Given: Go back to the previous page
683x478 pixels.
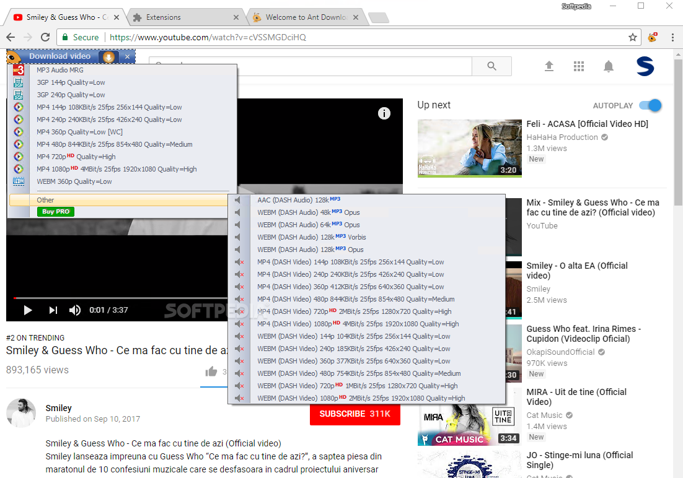Looking at the screenshot, I should tap(11, 37).
